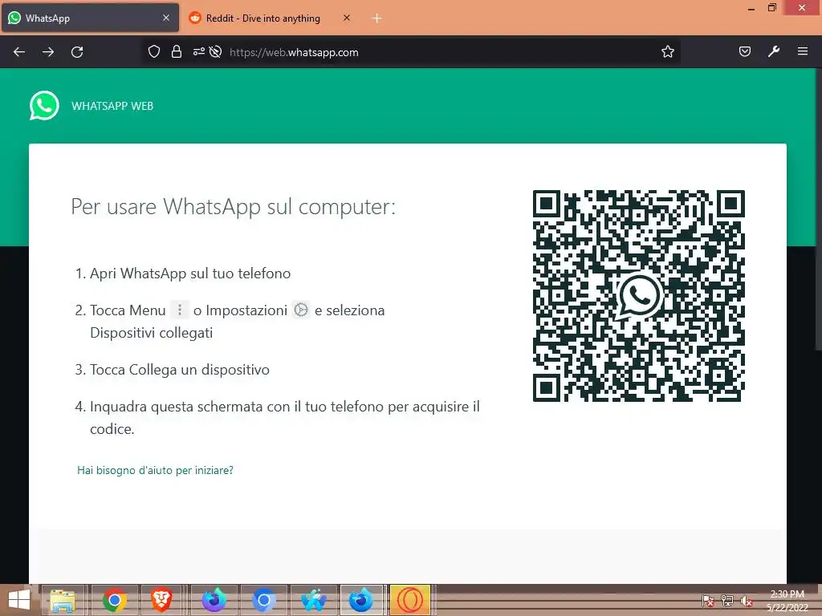Open a new browser tab
Image resolution: width=822 pixels, height=616 pixels.
coord(376,18)
